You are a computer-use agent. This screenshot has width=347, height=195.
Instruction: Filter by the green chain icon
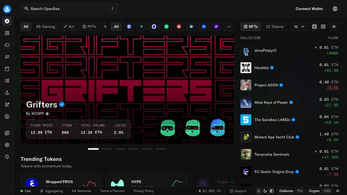tap(166, 27)
